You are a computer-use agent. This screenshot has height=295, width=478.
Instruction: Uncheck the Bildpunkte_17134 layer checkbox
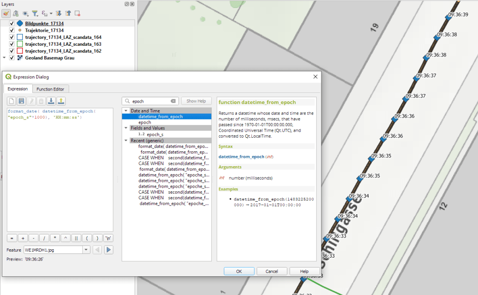[x=12, y=23]
